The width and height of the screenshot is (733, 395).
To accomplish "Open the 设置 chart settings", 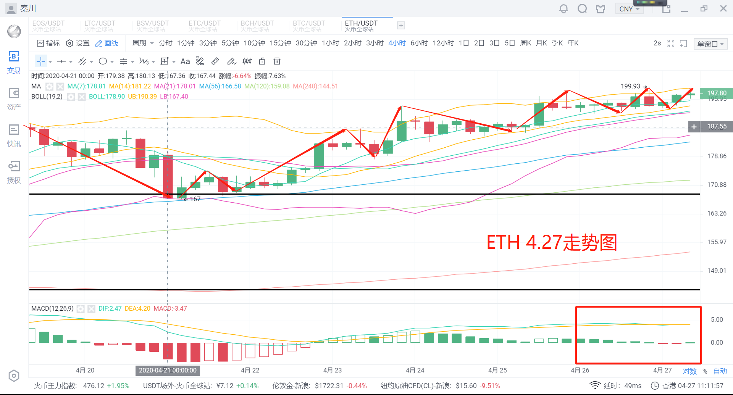I will [78, 43].
